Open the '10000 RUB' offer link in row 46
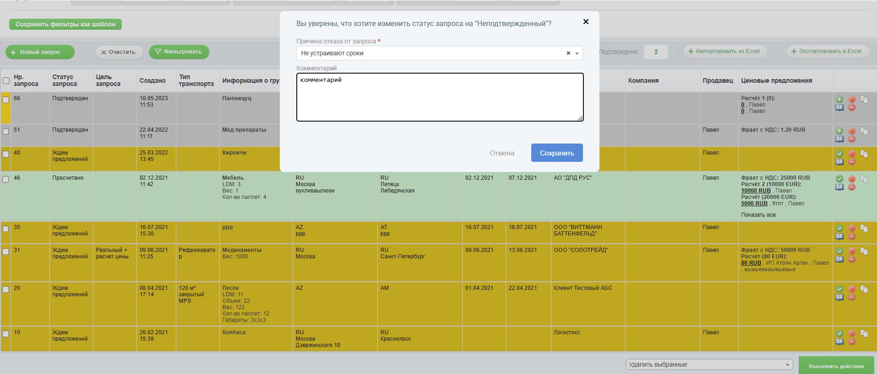Viewport: 877px width, 374px height. pos(756,191)
